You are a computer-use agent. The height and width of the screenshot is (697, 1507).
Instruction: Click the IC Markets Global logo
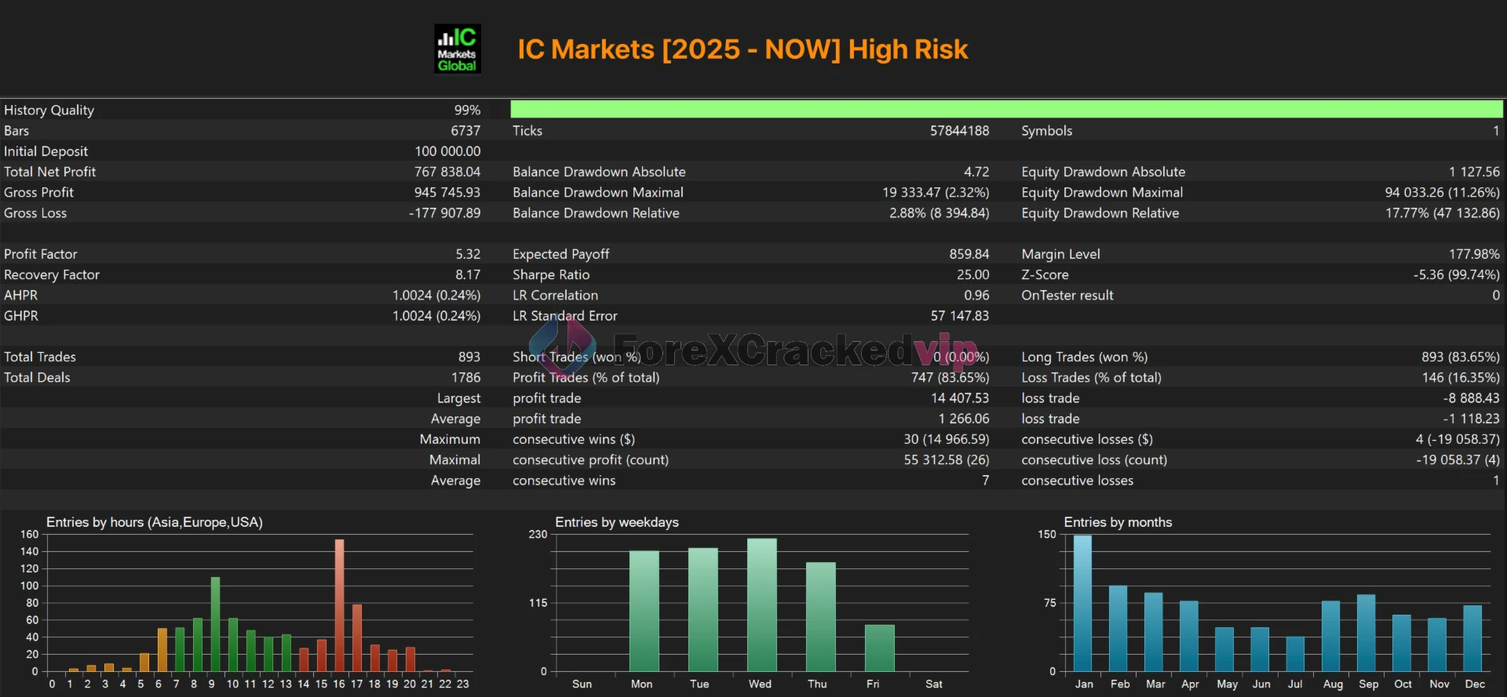click(x=458, y=49)
